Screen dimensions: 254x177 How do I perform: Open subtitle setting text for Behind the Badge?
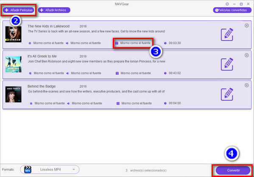tap(137, 103)
